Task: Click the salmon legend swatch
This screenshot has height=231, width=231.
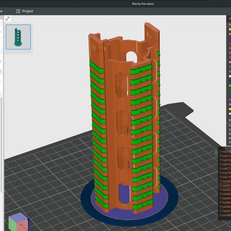Action: pos(230,62)
